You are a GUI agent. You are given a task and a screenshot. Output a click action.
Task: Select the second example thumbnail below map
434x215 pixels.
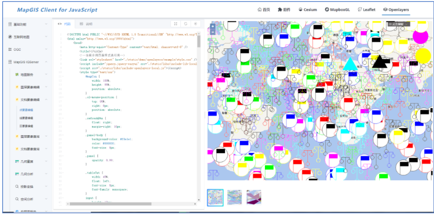235,197
